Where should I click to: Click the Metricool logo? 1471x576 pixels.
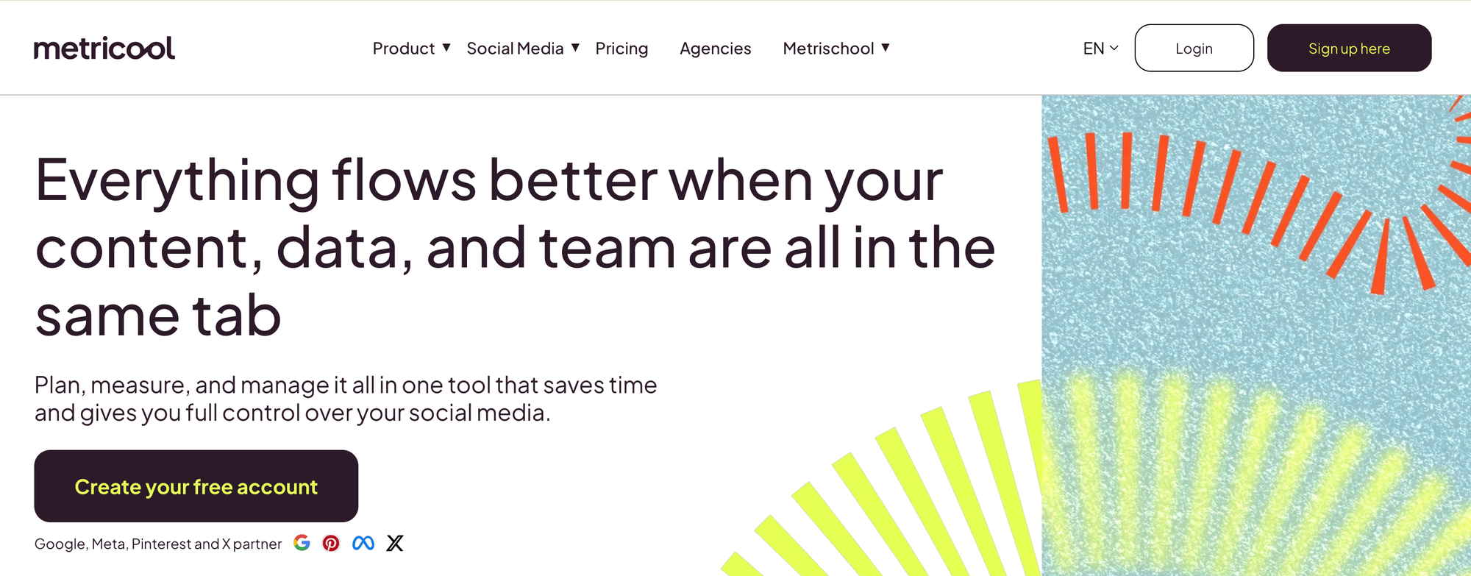click(x=104, y=49)
